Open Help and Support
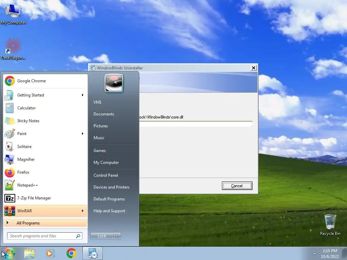Image resolution: width=347 pixels, height=260 pixels. [x=109, y=211]
